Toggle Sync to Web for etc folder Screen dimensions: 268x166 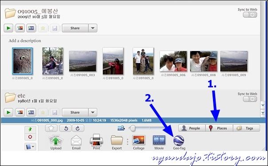pyautogui.click(x=250, y=99)
